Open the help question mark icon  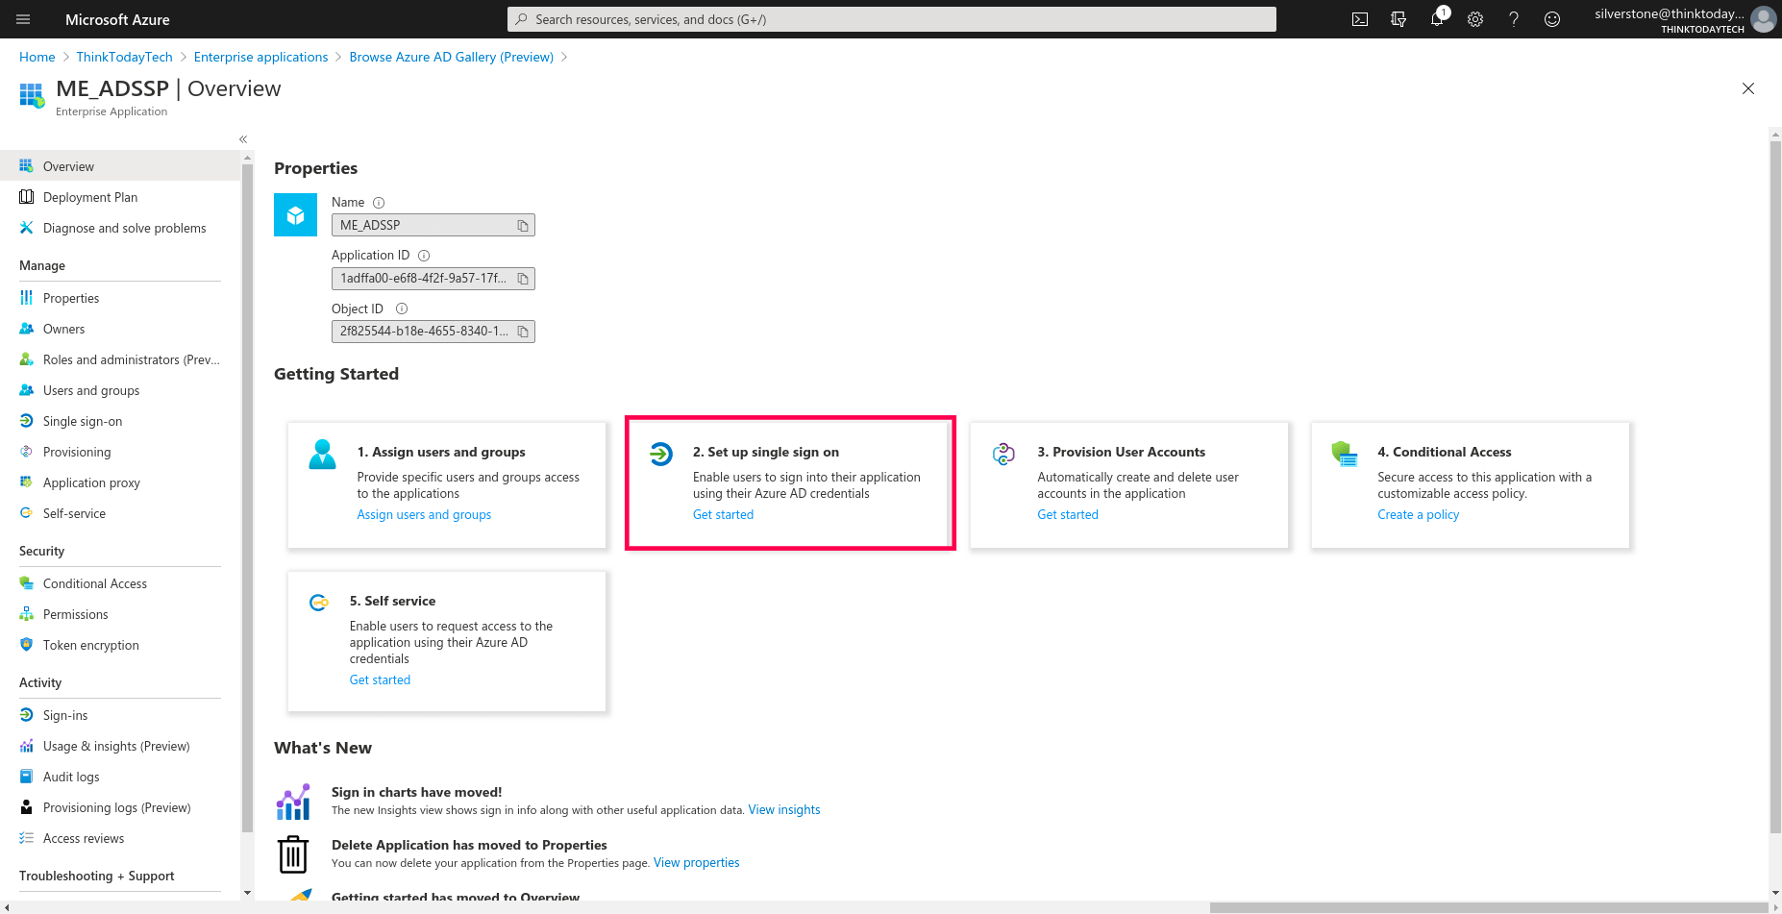click(x=1514, y=19)
